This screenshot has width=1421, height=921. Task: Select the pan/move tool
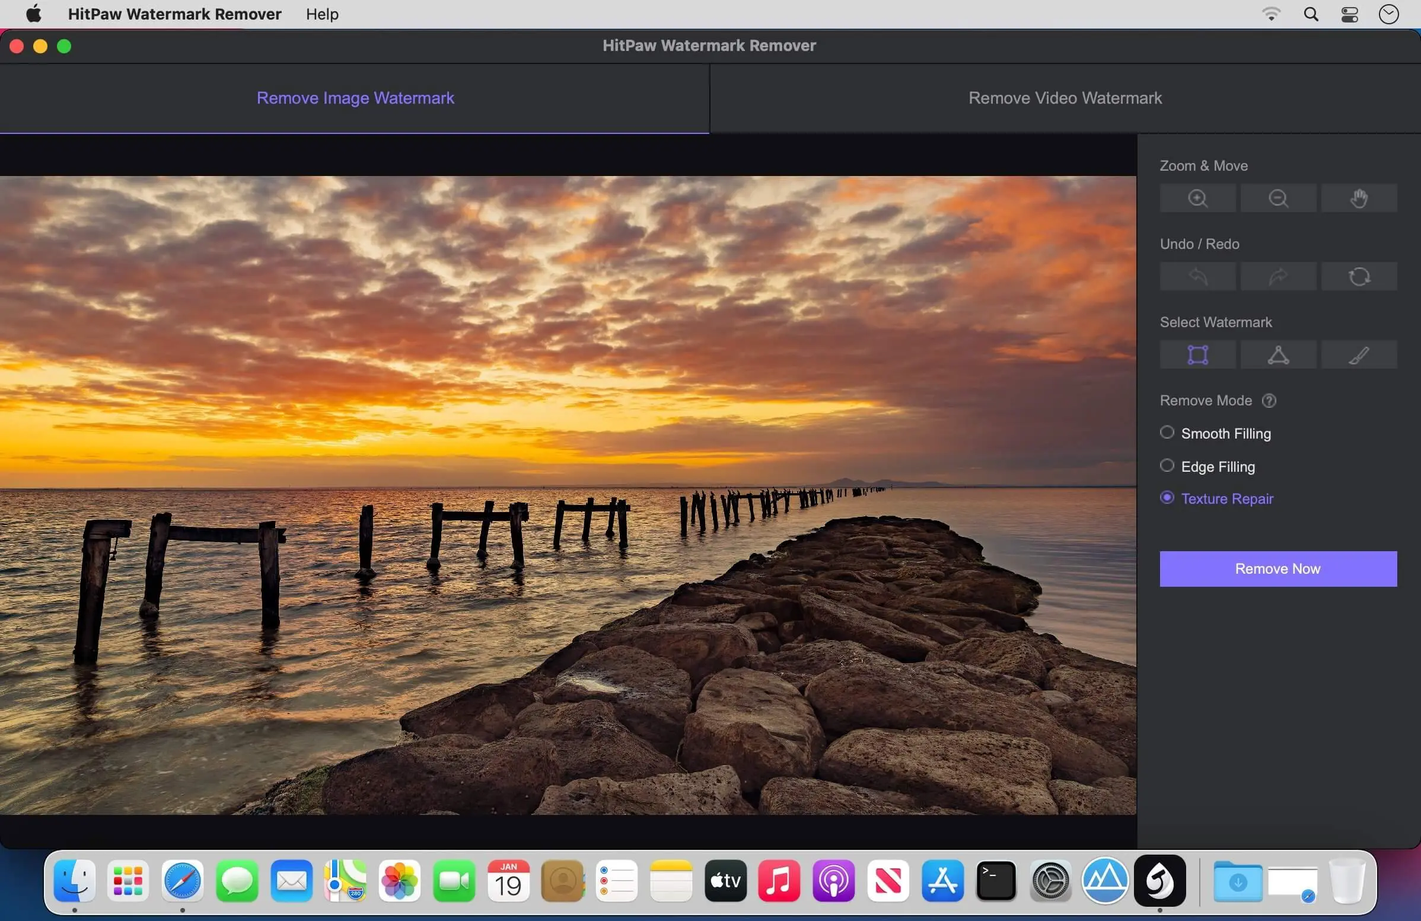click(1359, 197)
